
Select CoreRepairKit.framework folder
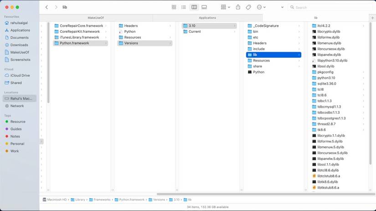click(x=81, y=31)
